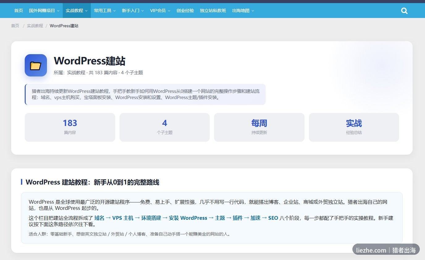
Task: Click heading WordPress 建站教程：新手从0到1的完整路线
Action: pos(92,182)
